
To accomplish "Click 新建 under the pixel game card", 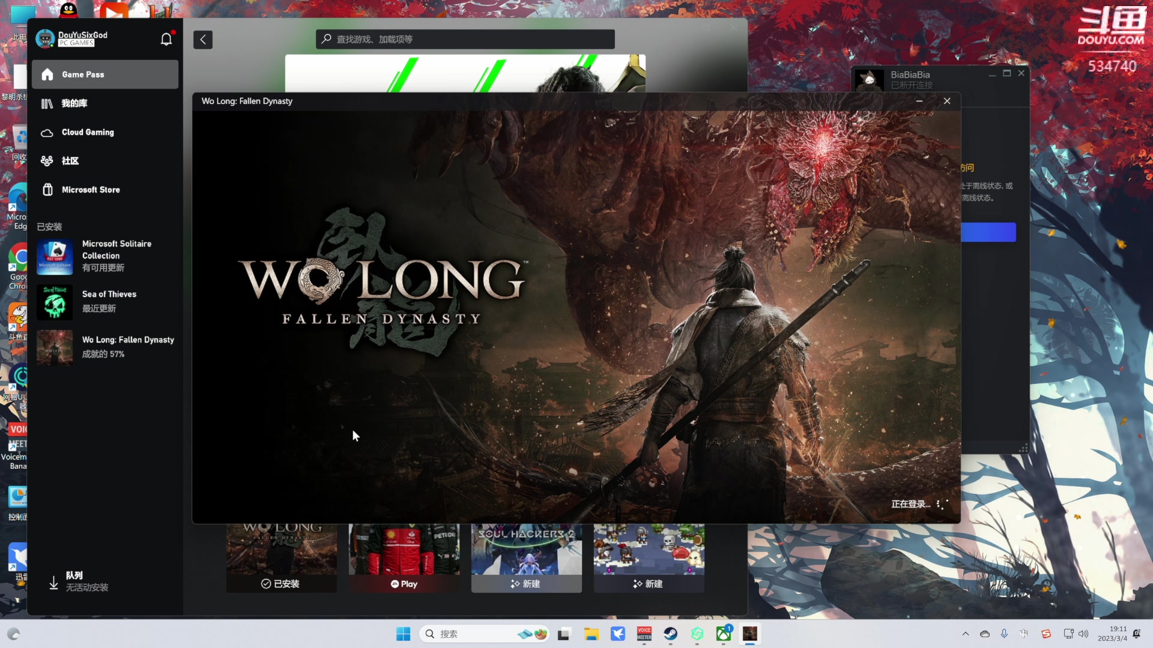I will 649,584.
